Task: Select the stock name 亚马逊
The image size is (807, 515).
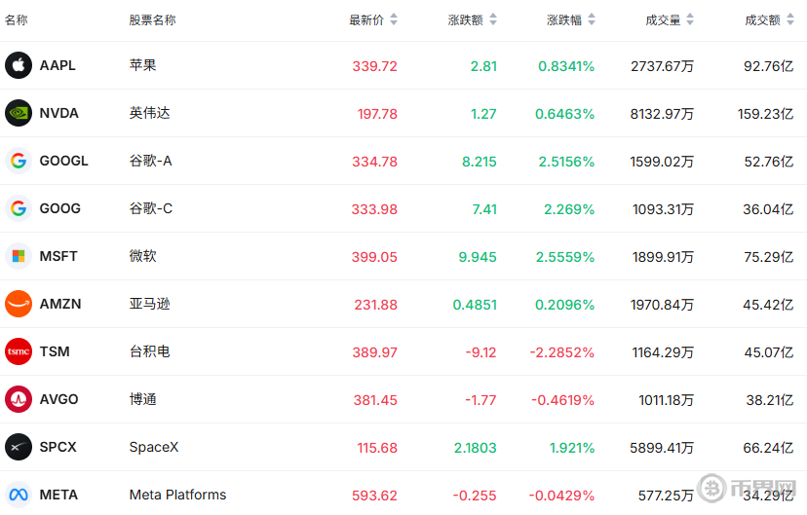Action: [150, 304]
